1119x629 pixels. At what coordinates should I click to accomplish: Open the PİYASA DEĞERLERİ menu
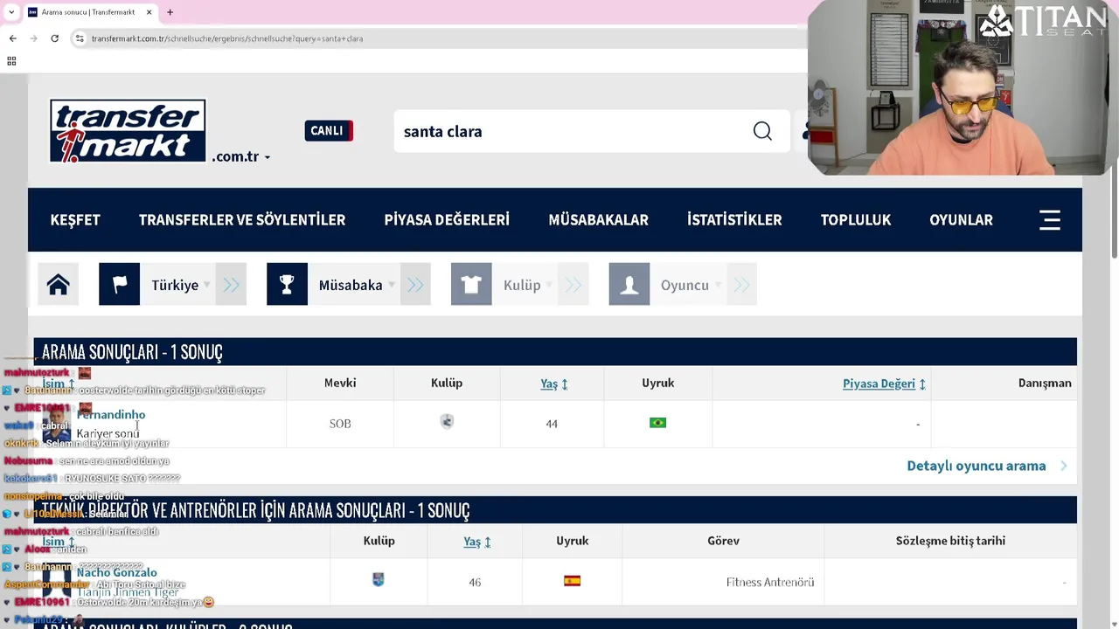(447, 220)
